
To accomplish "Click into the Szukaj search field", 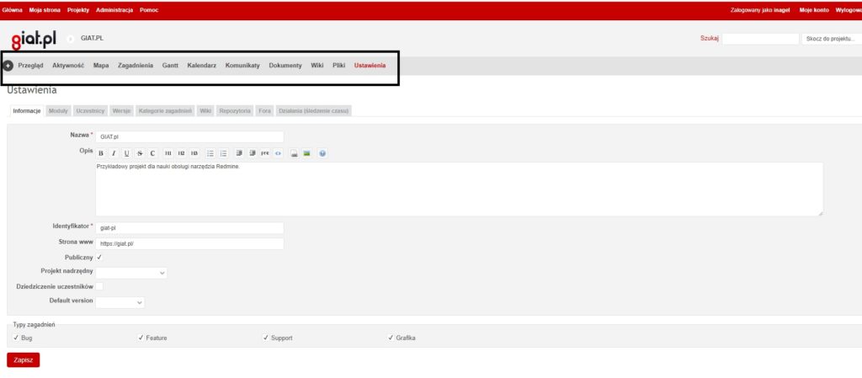I will click(760, 39).
